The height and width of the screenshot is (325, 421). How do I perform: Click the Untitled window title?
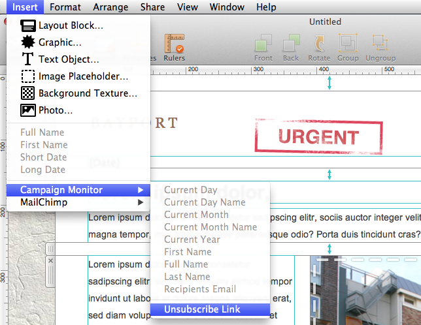325,22
